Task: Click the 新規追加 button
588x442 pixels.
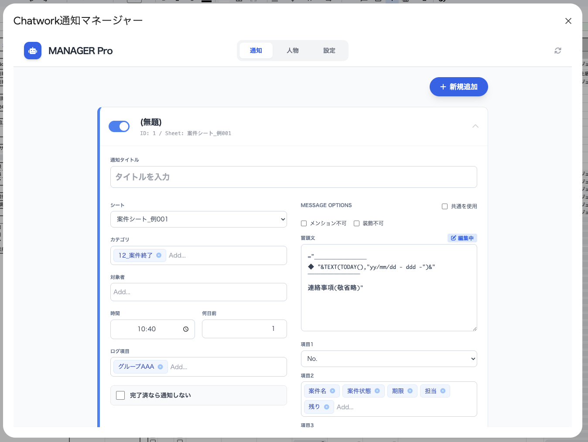Action: click(x=458, y=87)
